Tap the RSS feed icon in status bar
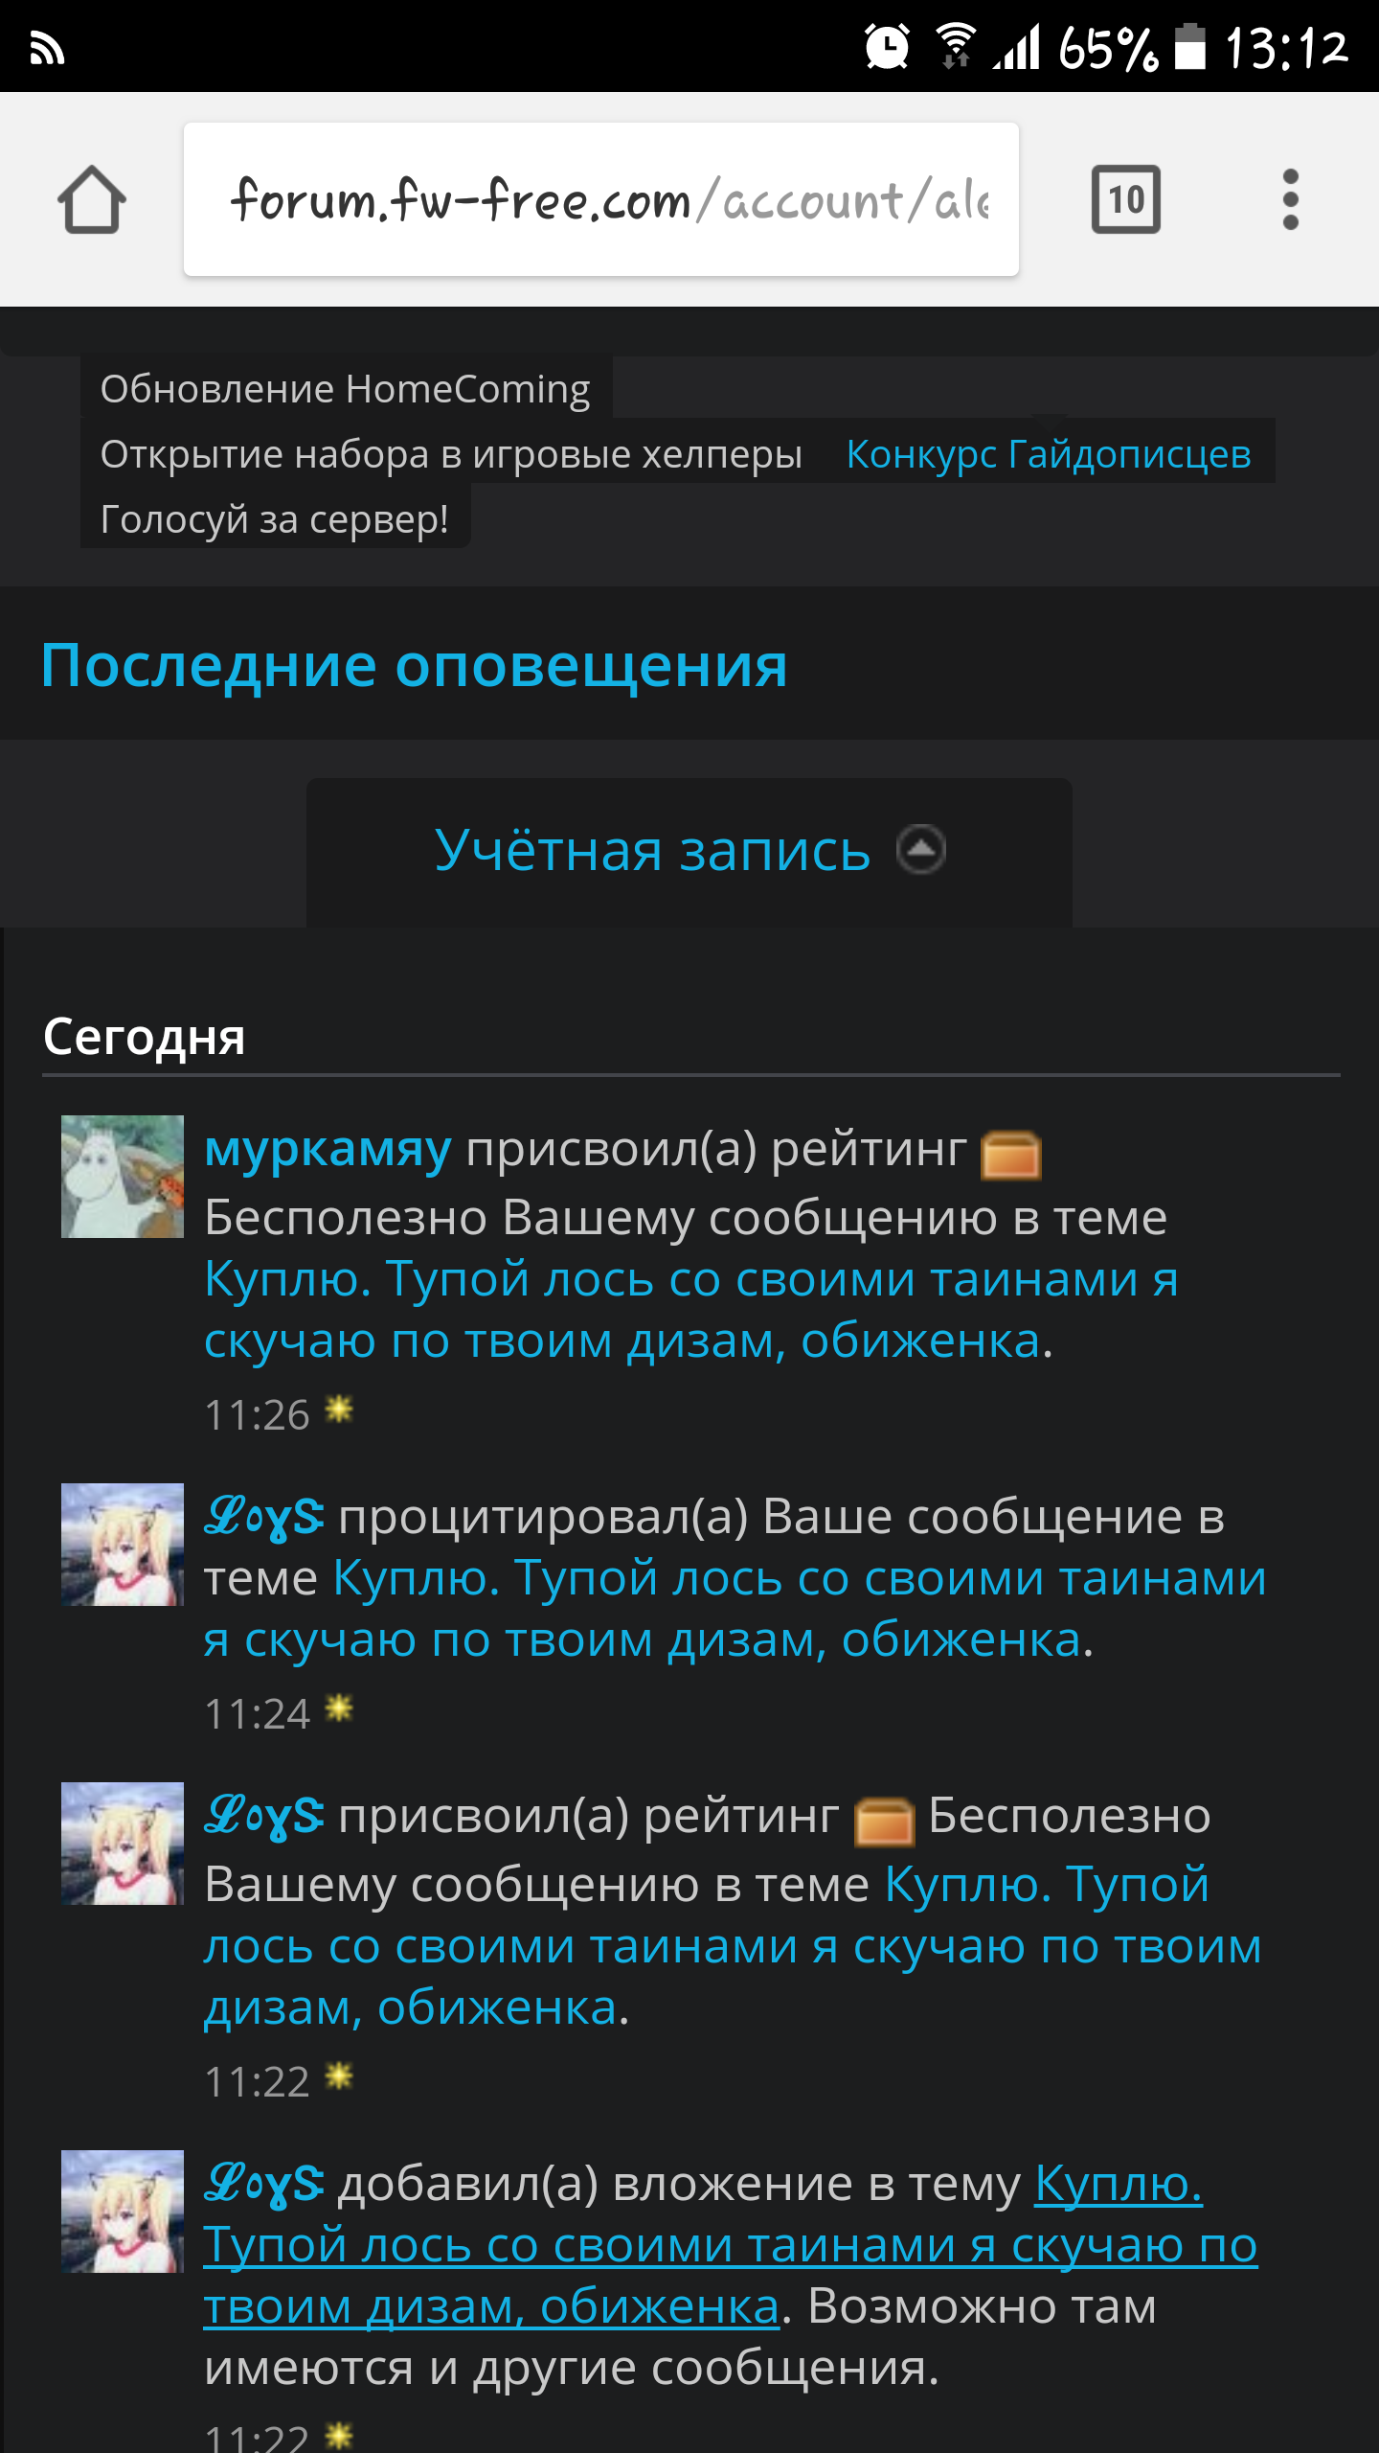This screenshot has height=2453, width=1379. click(x=47, y=48)
